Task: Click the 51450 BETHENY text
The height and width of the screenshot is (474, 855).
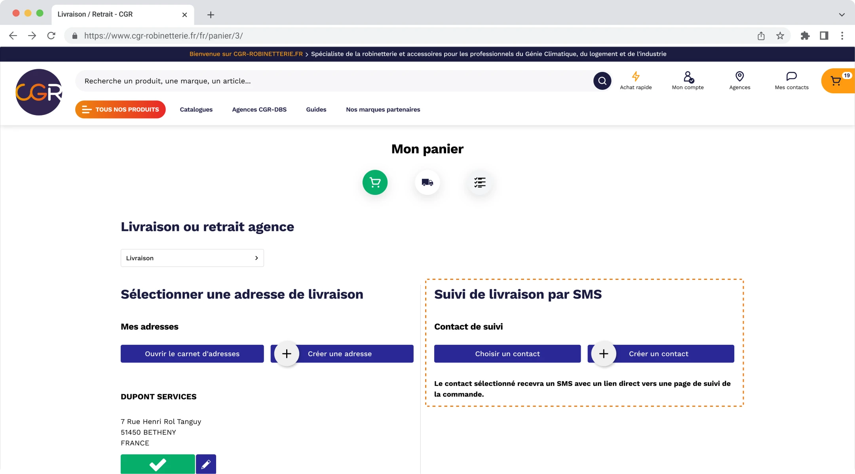Action: pyautogui.click(x=148, y=432)
